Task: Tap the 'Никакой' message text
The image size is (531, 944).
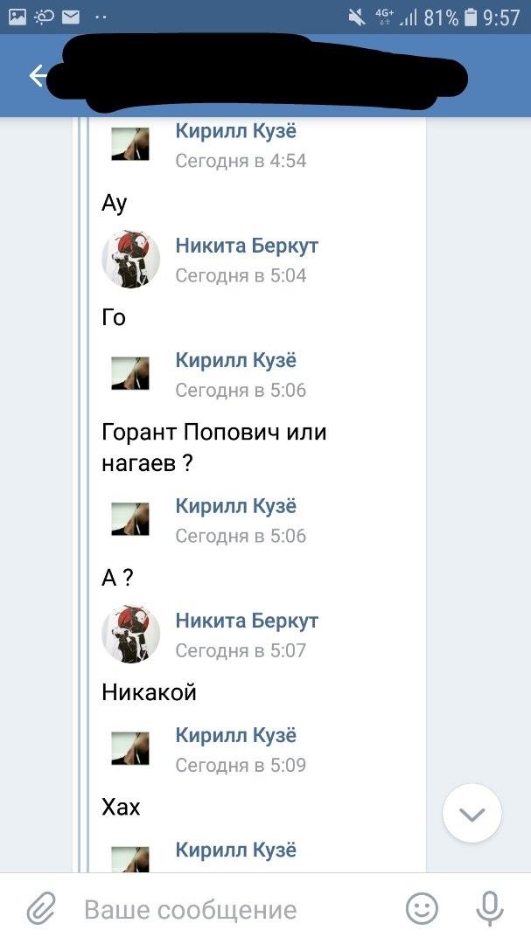Action: pos(150,693)
